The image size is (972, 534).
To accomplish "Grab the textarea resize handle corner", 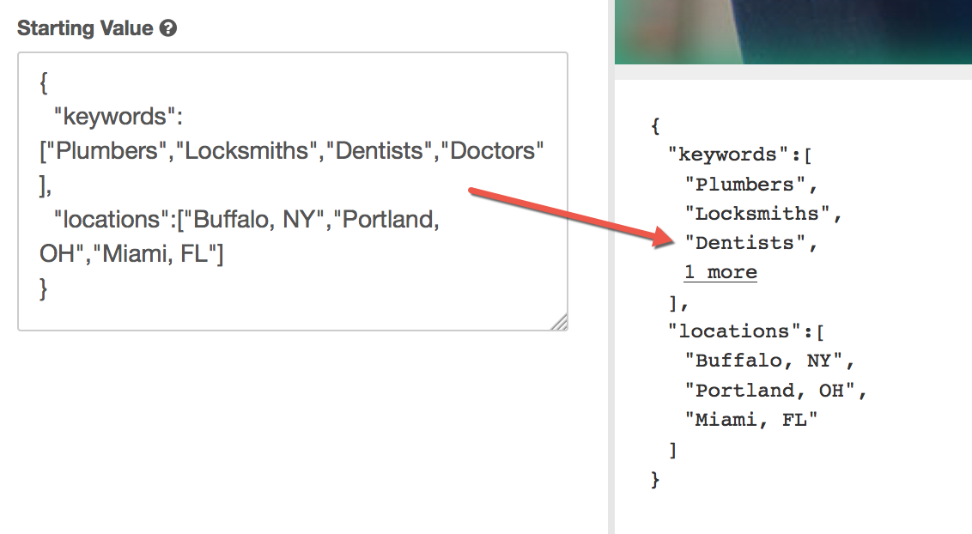I will [x=559, y=322].
